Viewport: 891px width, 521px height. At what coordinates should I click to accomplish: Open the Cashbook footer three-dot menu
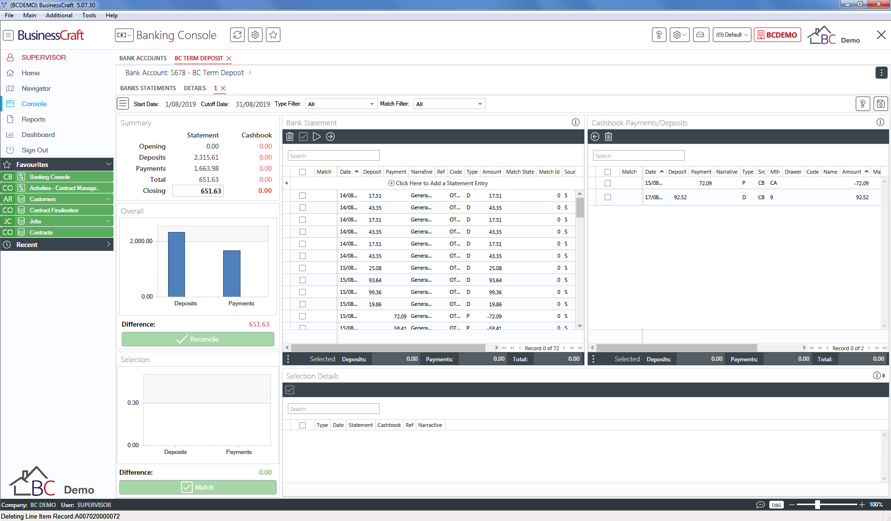click(x=594, y=359)
